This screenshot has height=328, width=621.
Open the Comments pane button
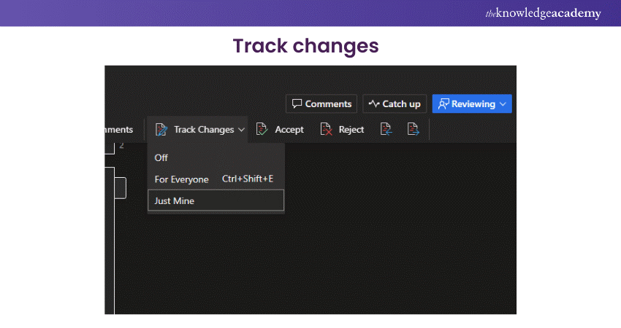[321, 104]
